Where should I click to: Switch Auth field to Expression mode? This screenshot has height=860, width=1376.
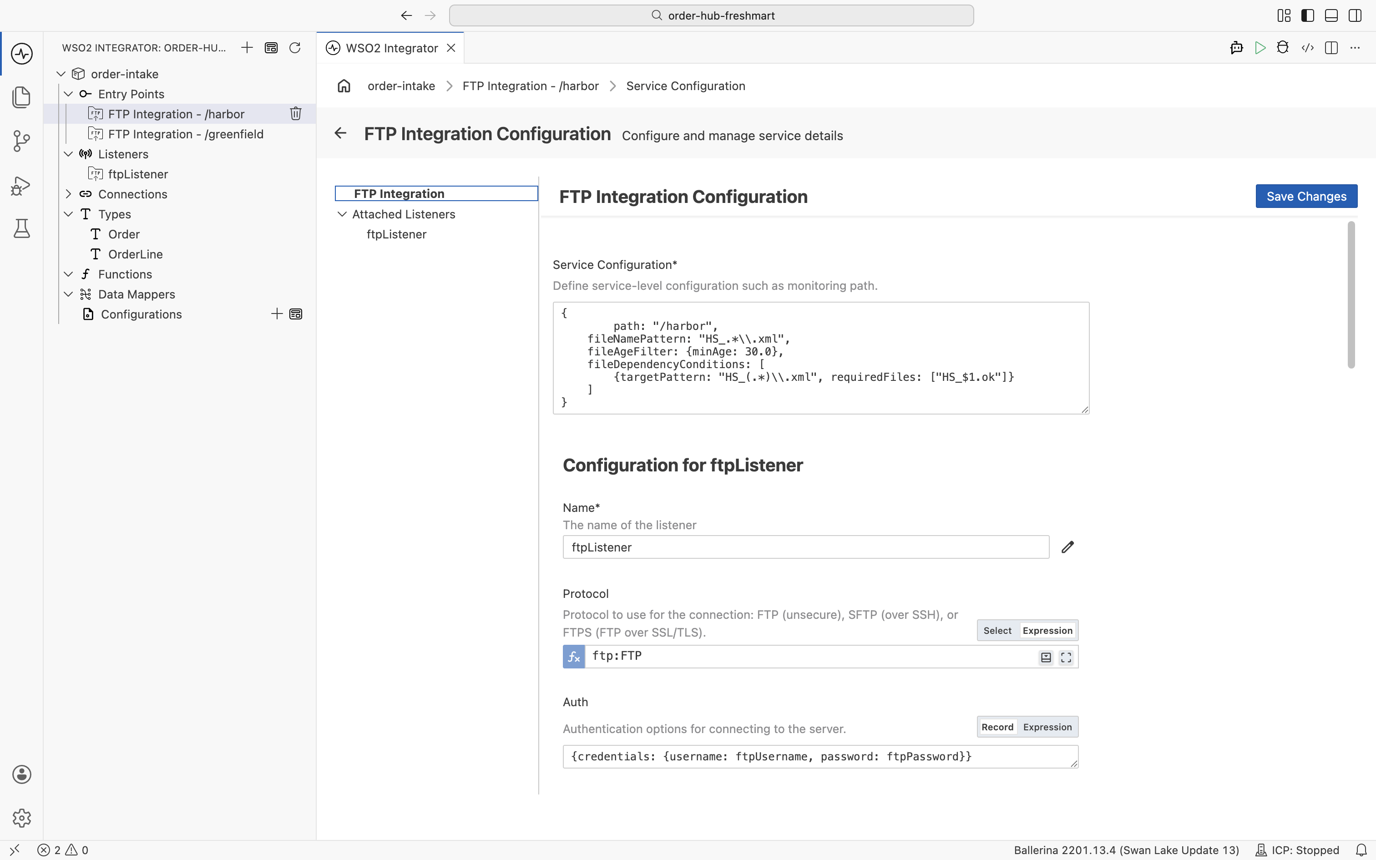point(1047,727)
